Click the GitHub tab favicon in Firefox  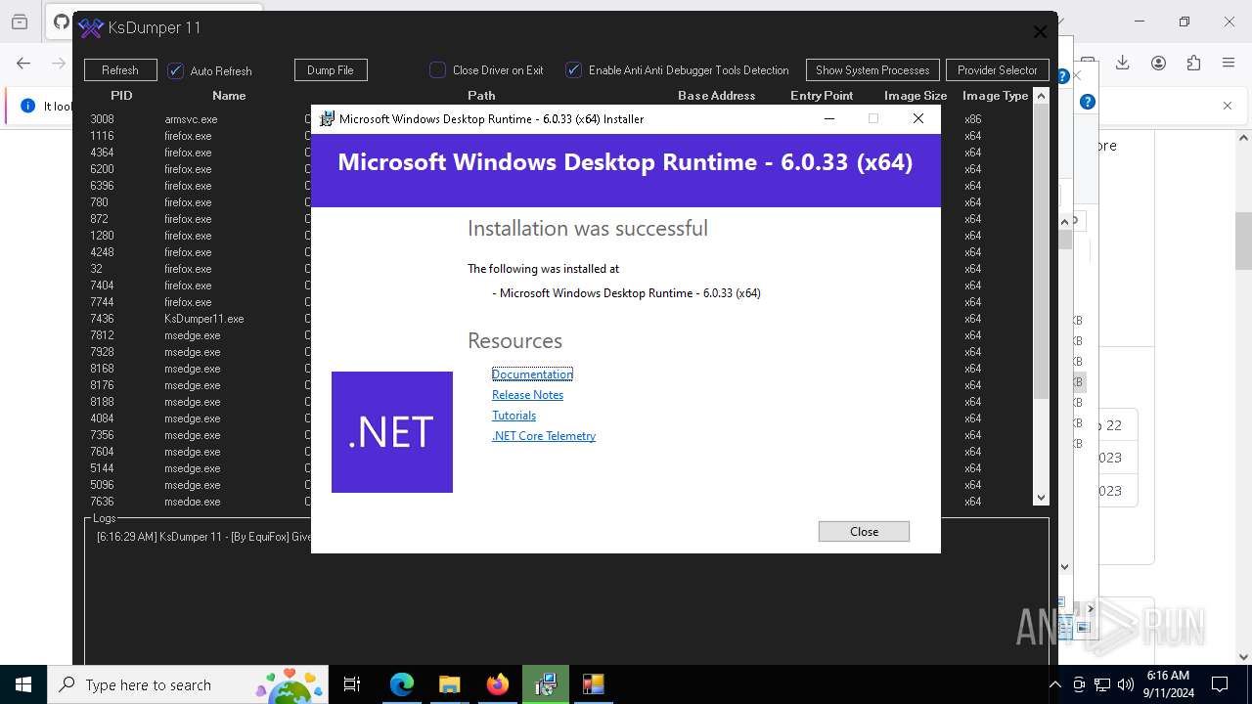click(x=61, y=22)
